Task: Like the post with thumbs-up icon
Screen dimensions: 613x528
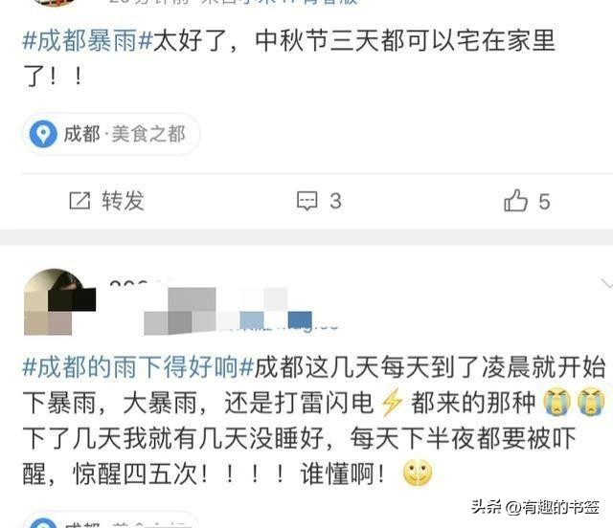Action: (515, 200)
